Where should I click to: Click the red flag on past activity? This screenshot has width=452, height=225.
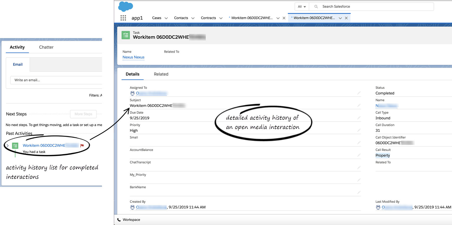click(x=82, y=145)
